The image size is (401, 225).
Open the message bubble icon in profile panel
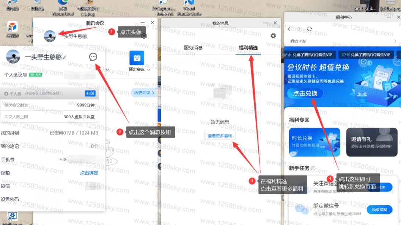(x=93, y=57)
